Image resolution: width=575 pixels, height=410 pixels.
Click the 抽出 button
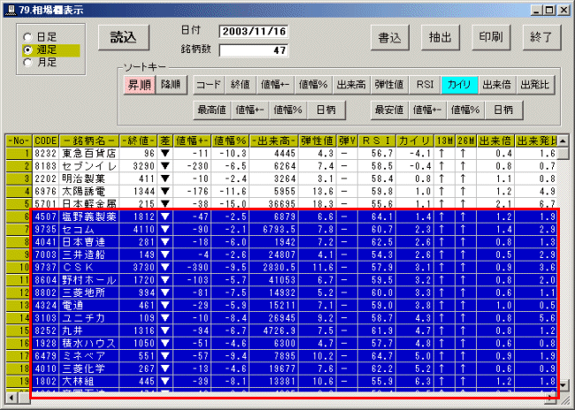(x=440, y=37)
